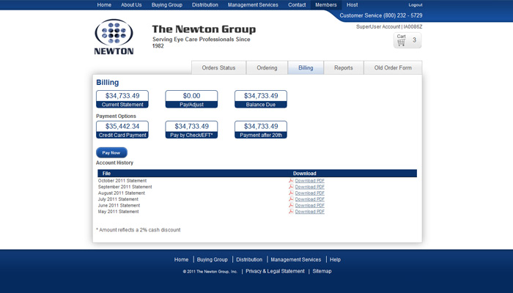Viewport: 513px width, 293px height.
Task: Click PDF icon for July 2011 Statement
Action: point(290,199)
